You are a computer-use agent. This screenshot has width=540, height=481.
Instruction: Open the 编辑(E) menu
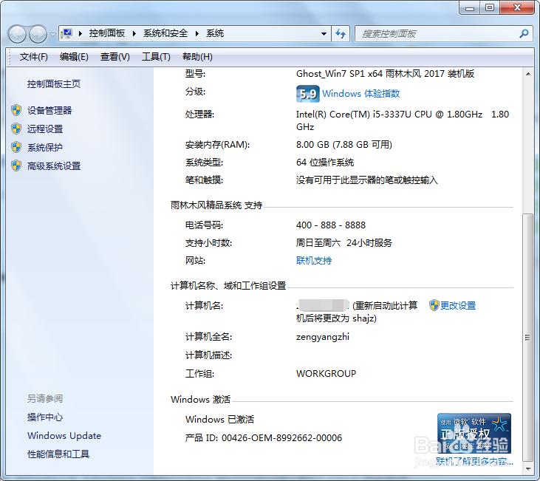(x=74, y=57)
